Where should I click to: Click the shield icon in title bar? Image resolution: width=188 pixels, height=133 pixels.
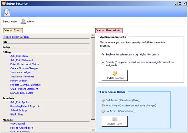(3, 3)
